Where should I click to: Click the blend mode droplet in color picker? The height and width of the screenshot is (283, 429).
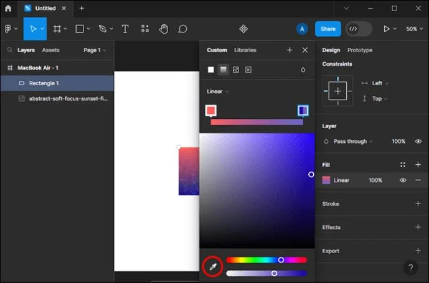click(x=303, y=70)
